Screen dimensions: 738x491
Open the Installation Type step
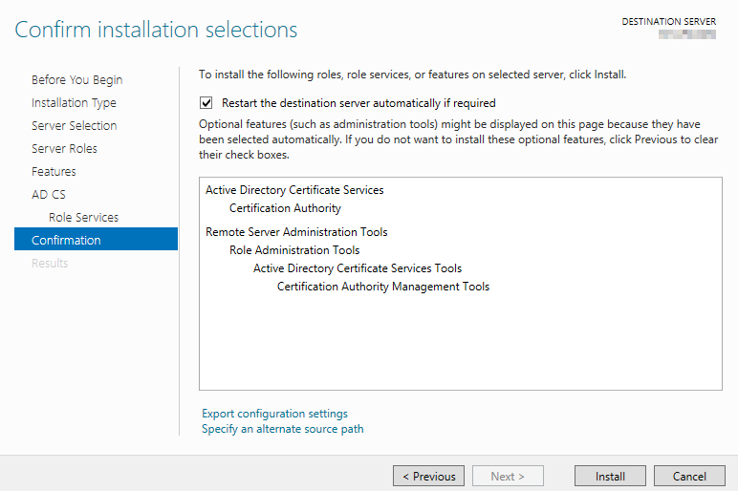tap(74, 103)
